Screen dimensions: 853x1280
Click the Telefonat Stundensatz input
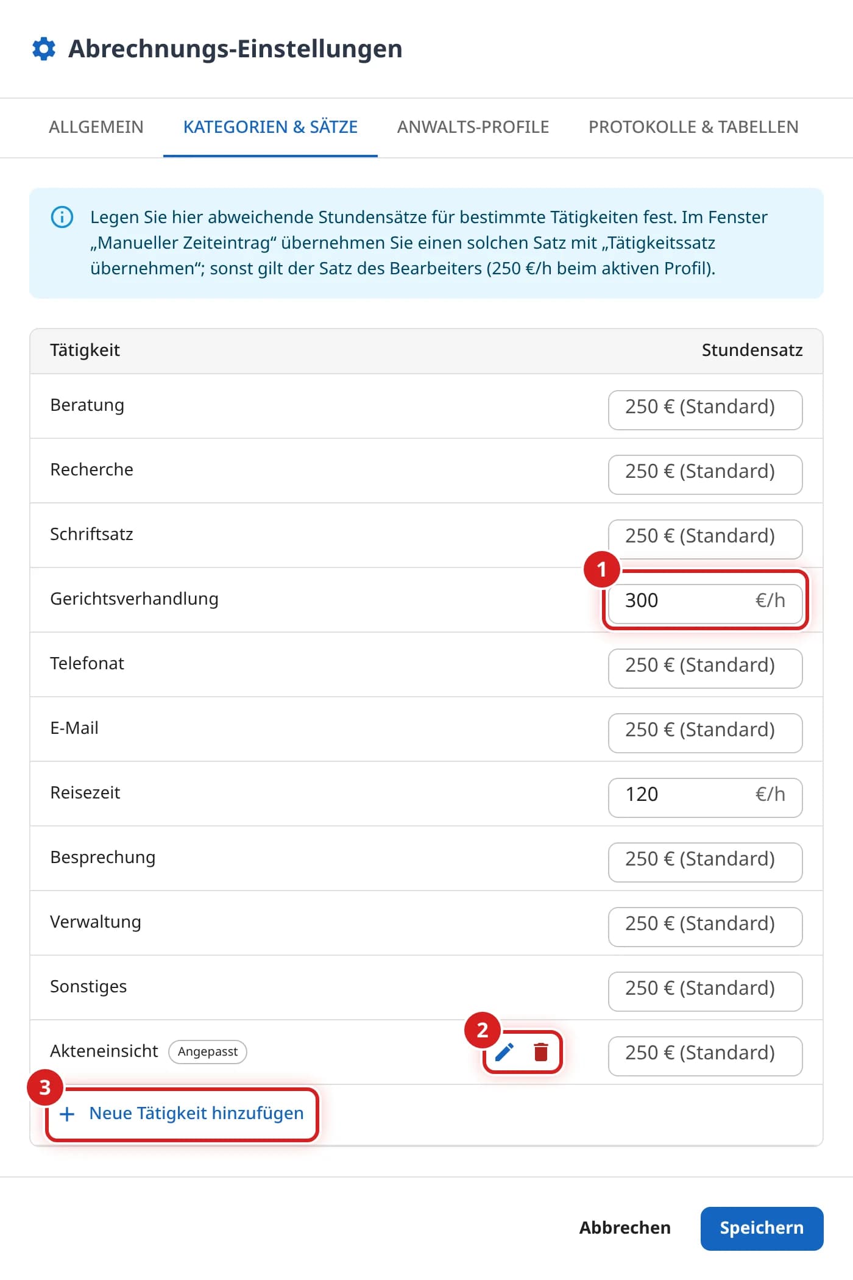tap(706, 669)
